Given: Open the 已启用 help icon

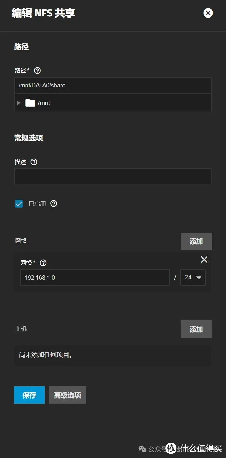Looking at the screenshot, I should coord(54,203).
